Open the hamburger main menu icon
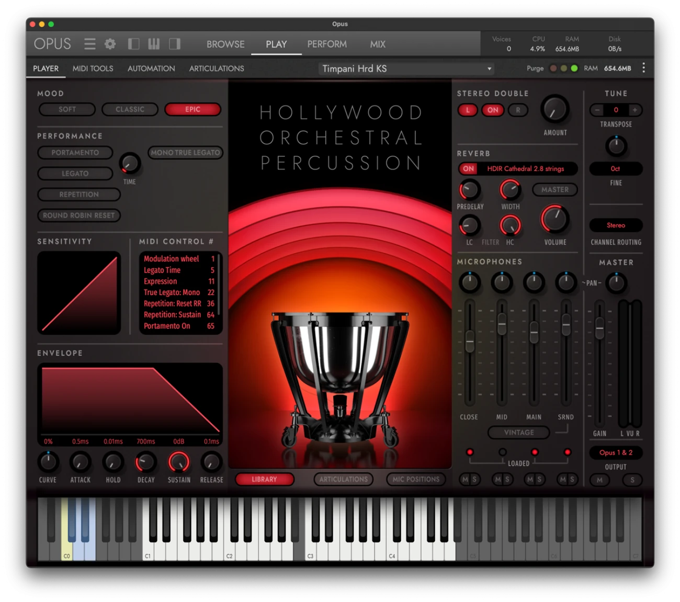680x602 pixels. (90, 44)
